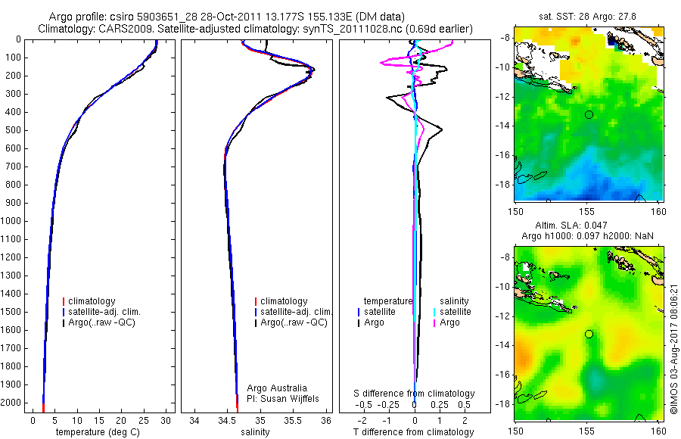
Task: Click the Argo profile title text
Action: coord(227,17)
